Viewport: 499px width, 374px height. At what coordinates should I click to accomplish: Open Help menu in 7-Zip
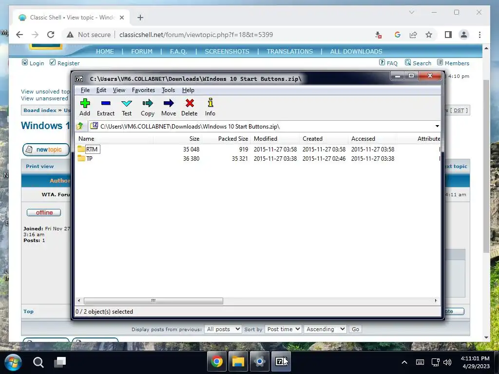tap(188, 90)
